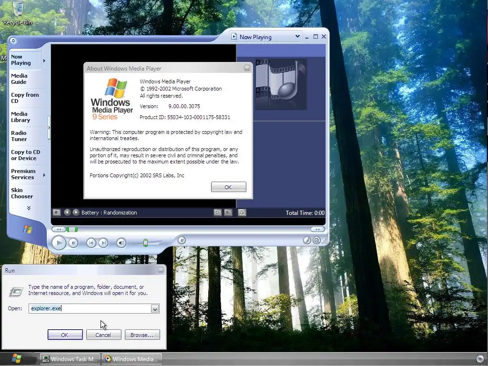The height and width of the screenshot is (366, 488).
Task: Click the Windows logo in Media Player
Action: (x=28, y=230)
